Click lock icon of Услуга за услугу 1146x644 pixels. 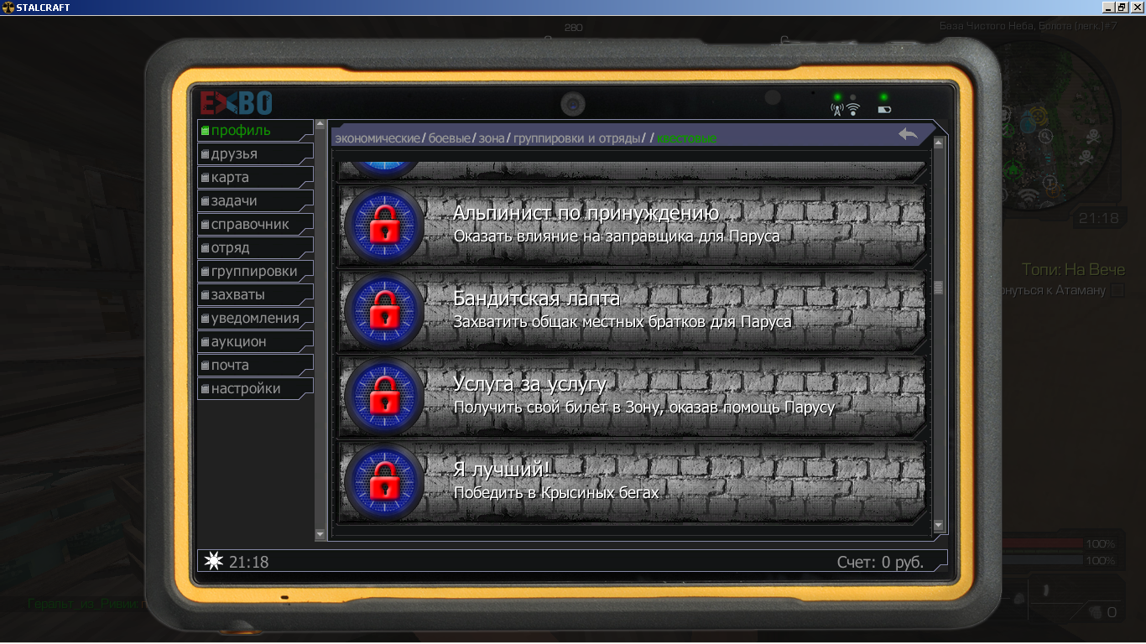coord(384,397)
